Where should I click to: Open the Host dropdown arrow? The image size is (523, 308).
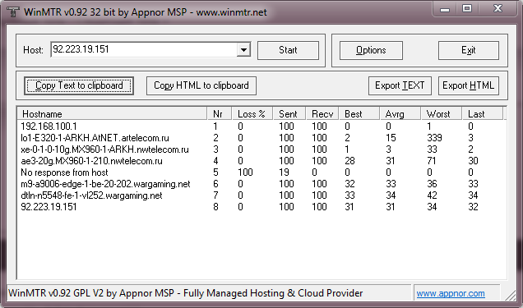click(x=244, y=50)
